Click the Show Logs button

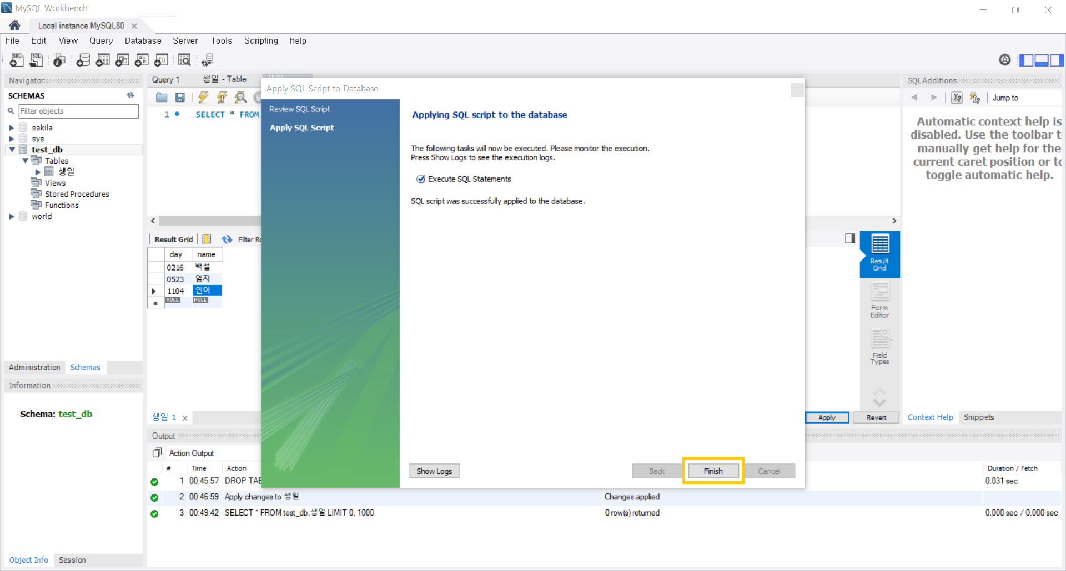(434, 471)
